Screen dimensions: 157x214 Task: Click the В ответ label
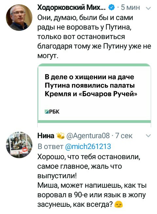51,146
